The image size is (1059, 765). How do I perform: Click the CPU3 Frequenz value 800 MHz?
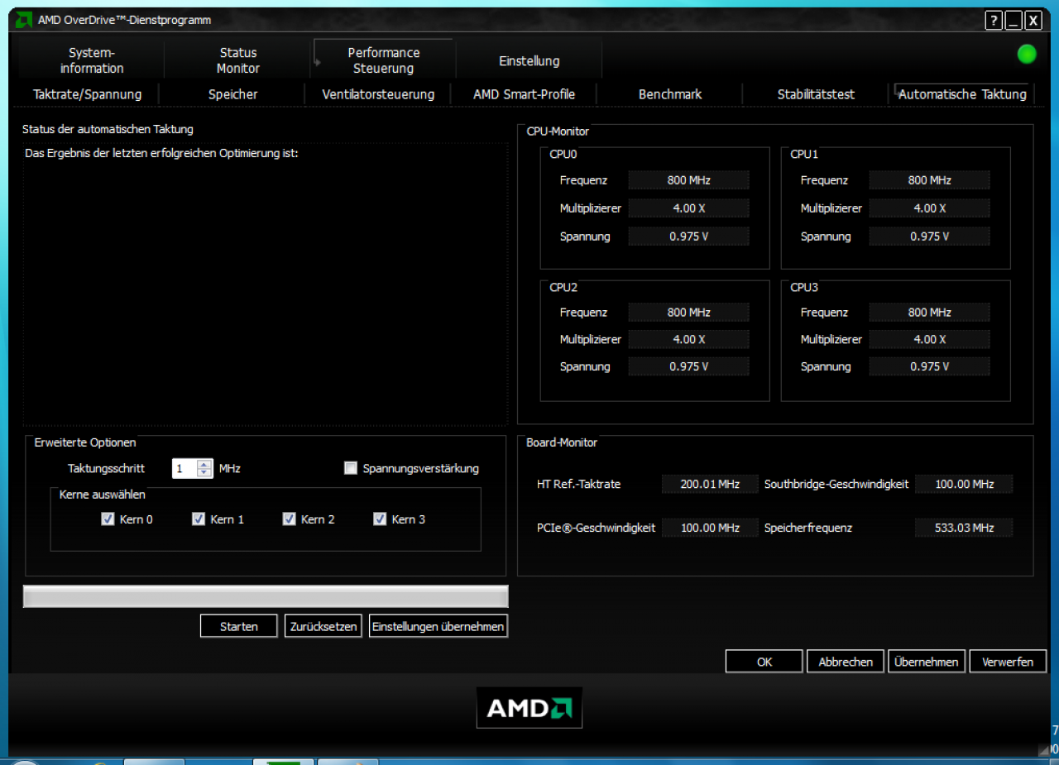929,313
